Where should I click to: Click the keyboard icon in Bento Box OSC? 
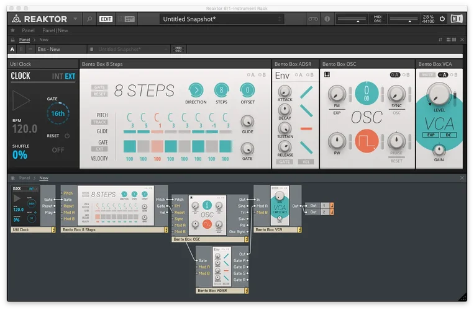(x=327, y=74)
